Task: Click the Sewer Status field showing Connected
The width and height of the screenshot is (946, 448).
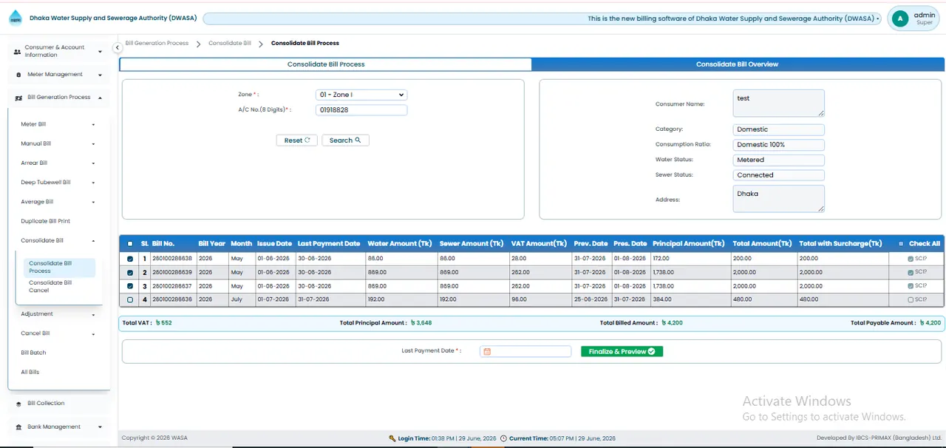Action: (x=779, y=175)
